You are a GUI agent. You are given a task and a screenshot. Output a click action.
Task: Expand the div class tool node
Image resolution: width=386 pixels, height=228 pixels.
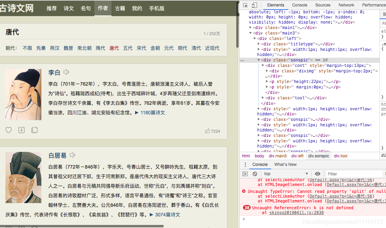(263, 98)
